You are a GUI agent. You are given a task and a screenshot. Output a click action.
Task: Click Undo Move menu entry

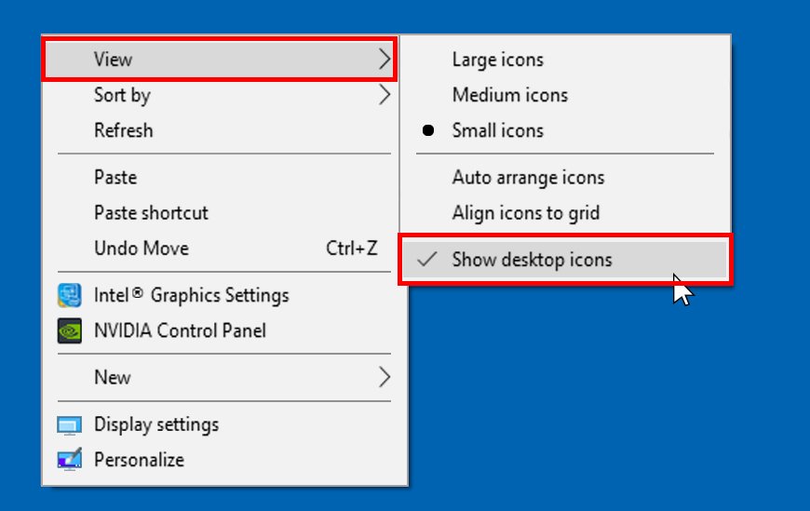142,249
